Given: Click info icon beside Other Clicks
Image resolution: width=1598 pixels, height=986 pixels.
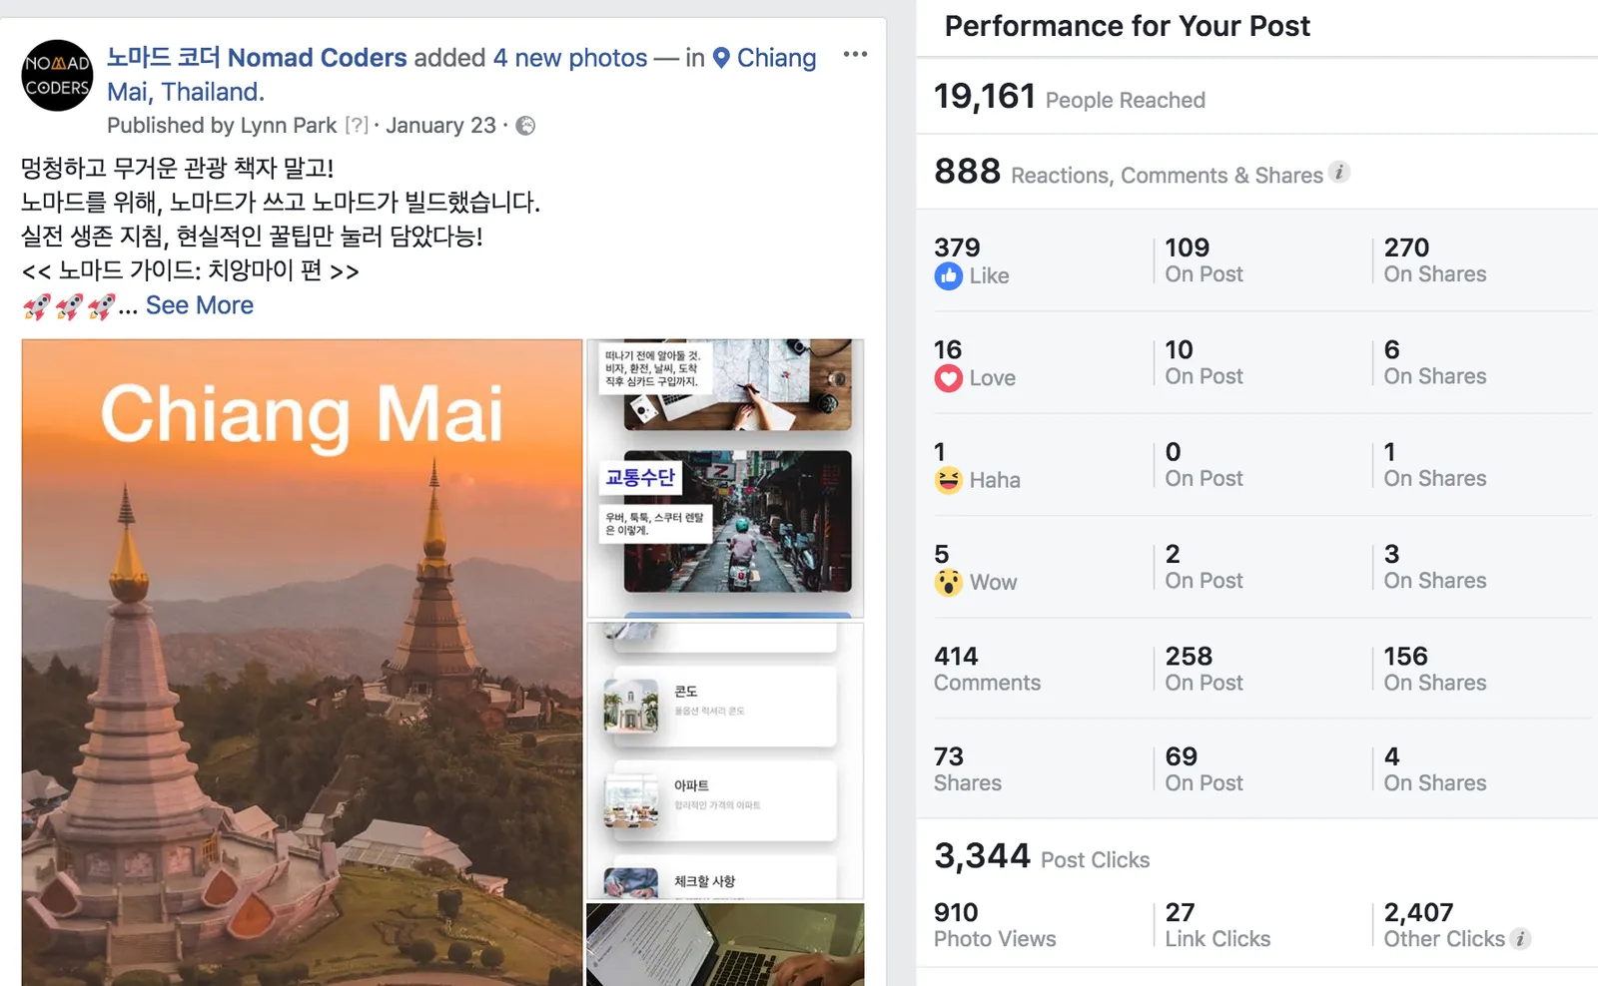Looking at the screenshot, I should [x=1520, y=938].
